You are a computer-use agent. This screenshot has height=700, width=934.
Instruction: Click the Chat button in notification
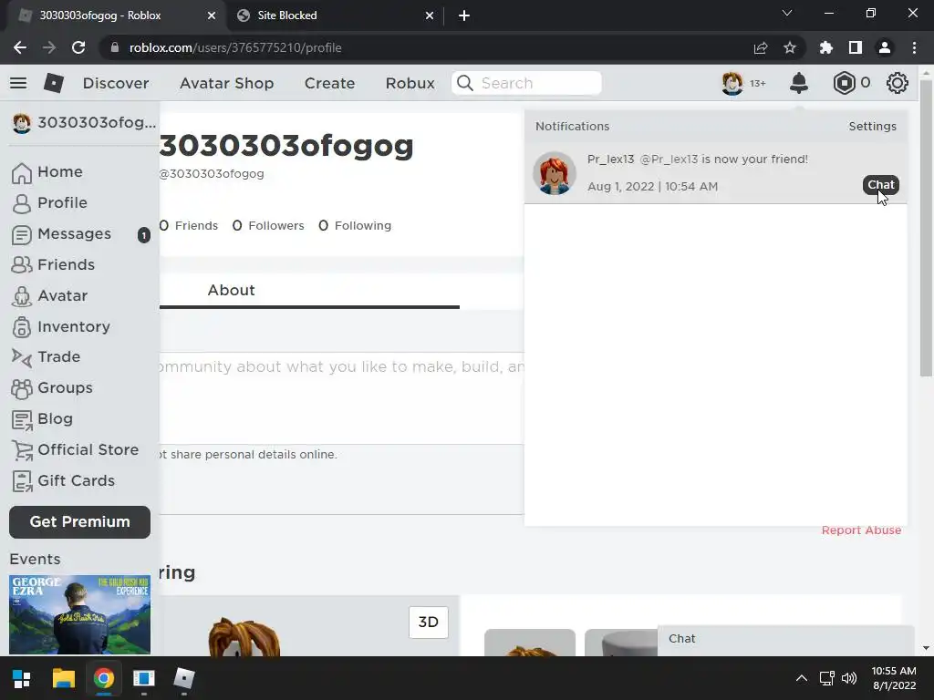point(881,185)
